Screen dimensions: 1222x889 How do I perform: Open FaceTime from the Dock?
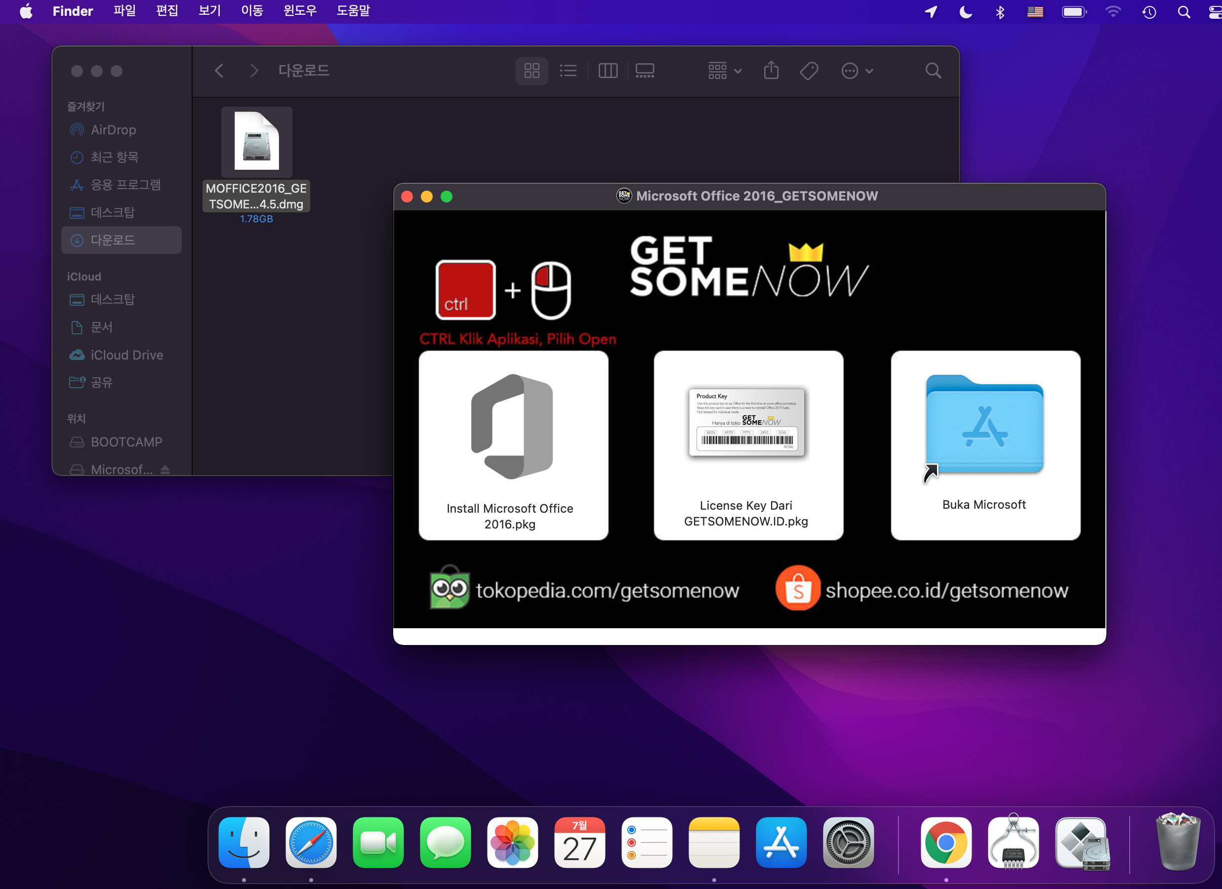[378, 843]
